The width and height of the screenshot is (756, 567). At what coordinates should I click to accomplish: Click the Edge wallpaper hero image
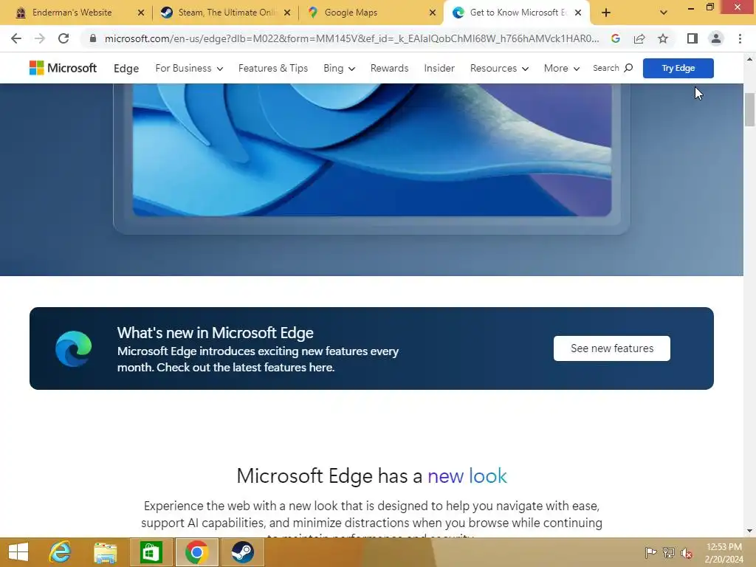[372, 149]
